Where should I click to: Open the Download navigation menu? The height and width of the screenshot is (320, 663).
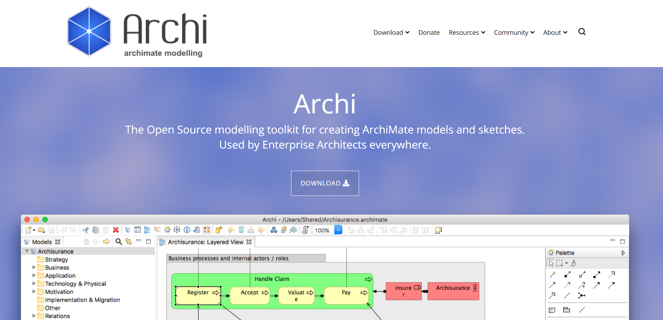tap(391, 33)
